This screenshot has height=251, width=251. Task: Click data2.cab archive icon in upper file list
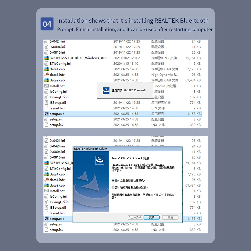(x=46, y=80)
